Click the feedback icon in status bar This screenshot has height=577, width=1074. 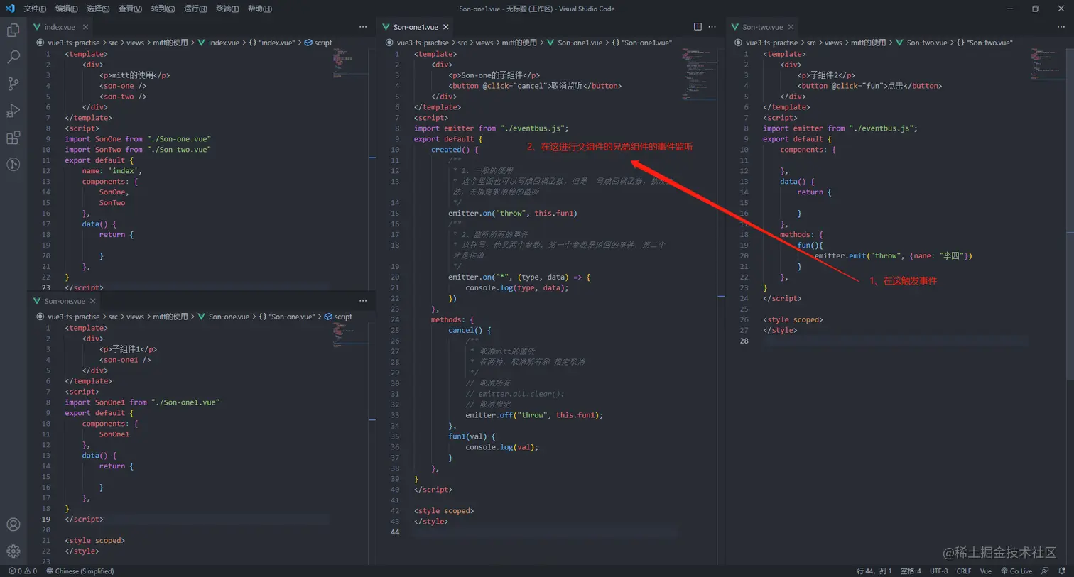pyautogui.click(x=1045, y=571)
